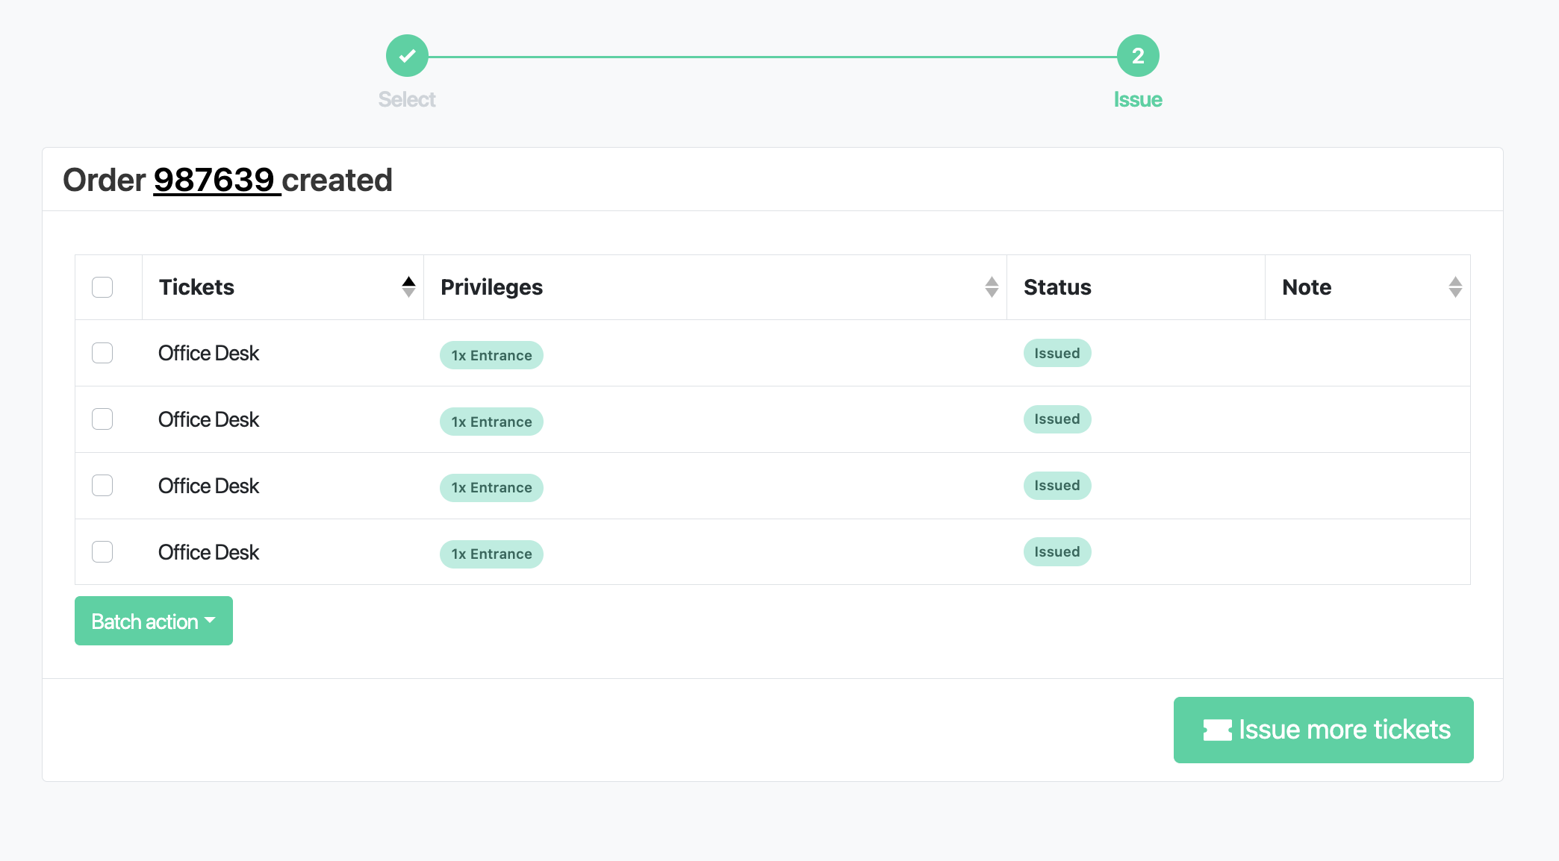Check the first Office Desk row checkbox
The image size is (1559, 861).
point(102,353)
